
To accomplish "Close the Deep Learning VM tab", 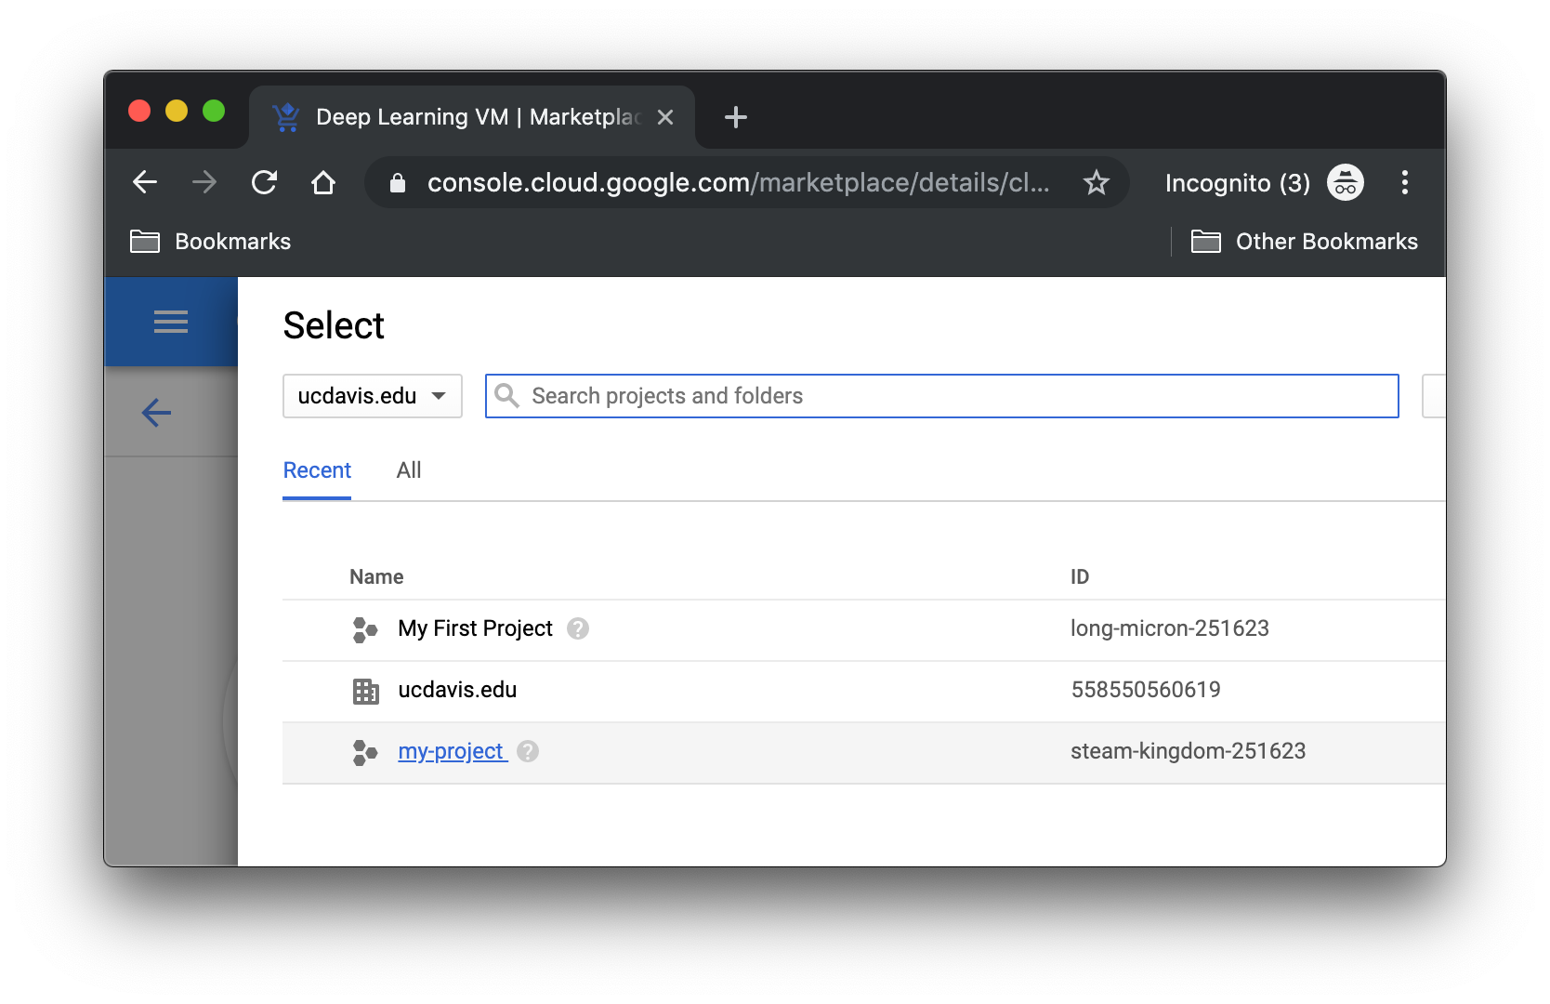I will pyautogui.click(x=665, y=117).
